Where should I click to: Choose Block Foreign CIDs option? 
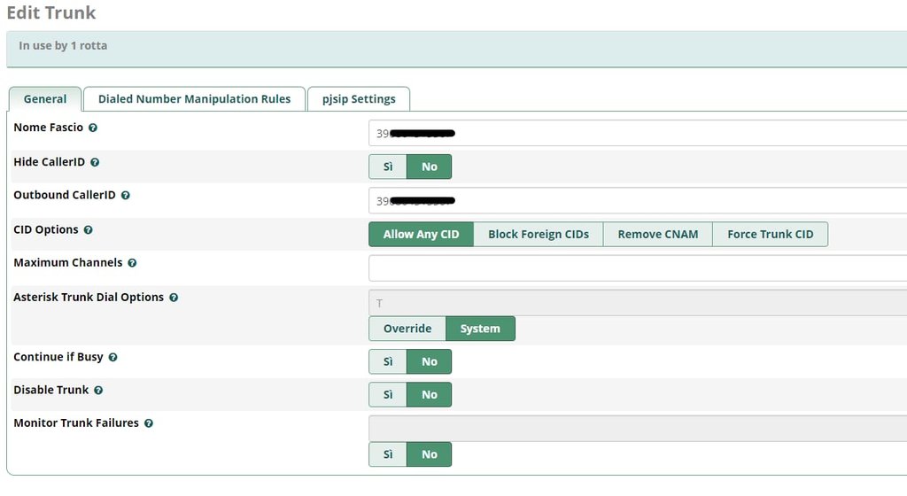pos(539,234)
